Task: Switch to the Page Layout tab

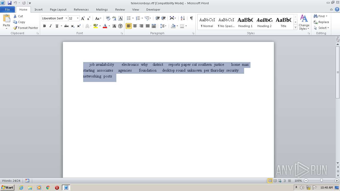Action: click(58, 10)
